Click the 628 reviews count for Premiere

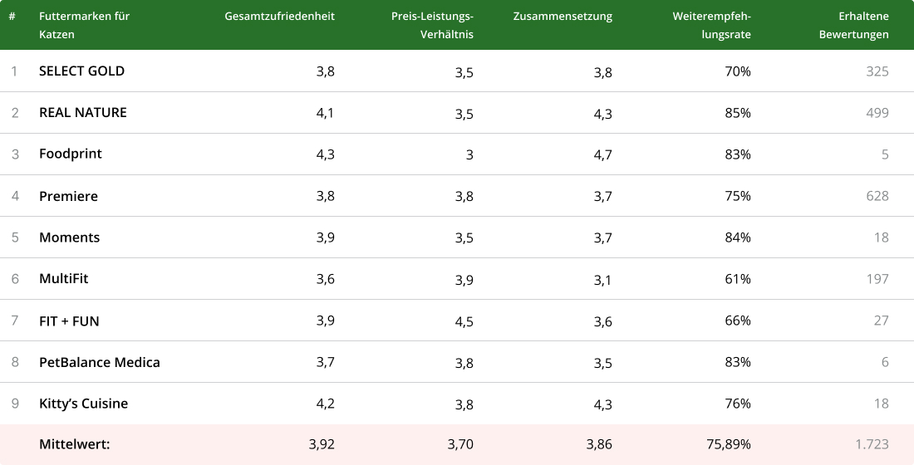[877, 196]
